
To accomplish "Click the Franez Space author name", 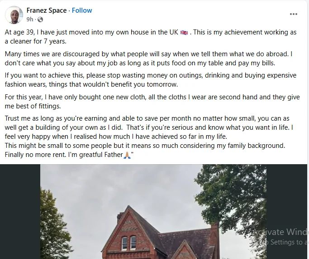I will [47, 10].
